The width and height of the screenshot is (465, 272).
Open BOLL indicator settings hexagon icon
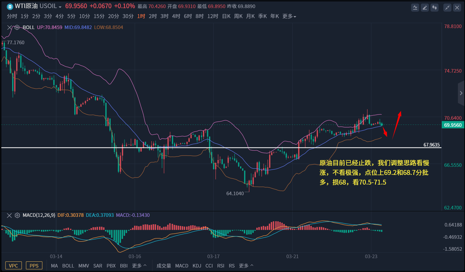click(x=17, y=27)
